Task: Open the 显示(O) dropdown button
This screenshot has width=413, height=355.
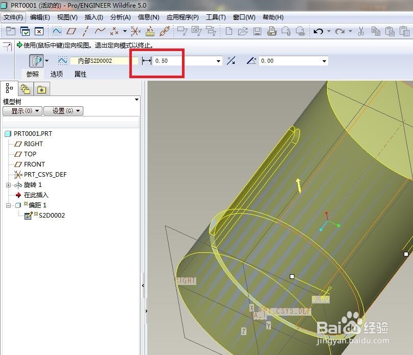Action: 22,111
